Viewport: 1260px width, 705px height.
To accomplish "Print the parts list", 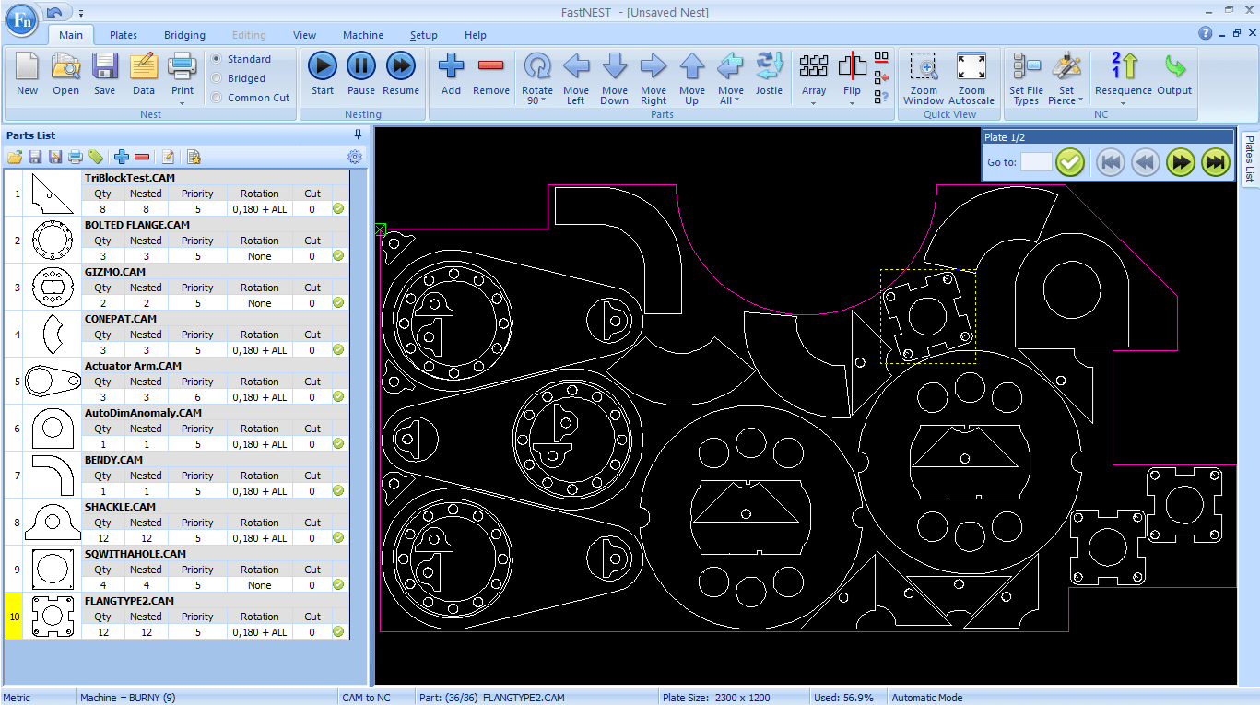I will click(74, 157).
